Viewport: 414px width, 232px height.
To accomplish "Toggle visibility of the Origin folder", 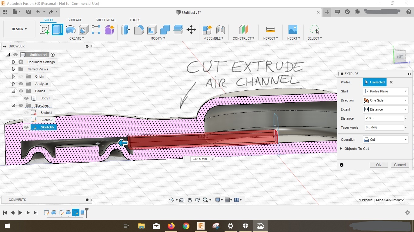I will 21,76.
